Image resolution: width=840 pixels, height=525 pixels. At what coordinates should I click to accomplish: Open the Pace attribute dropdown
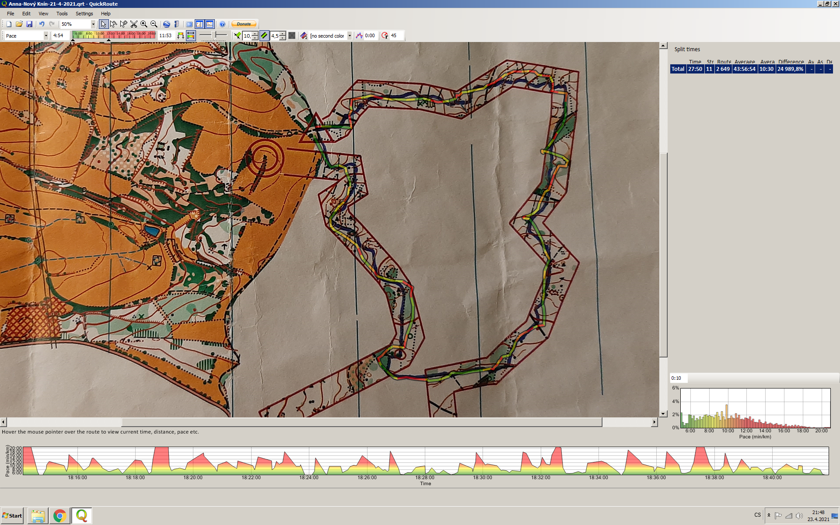coord(45,36)
